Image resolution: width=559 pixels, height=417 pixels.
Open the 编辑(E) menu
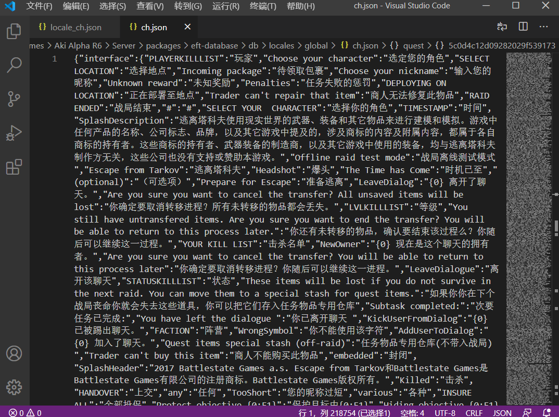pyautogui.click(x=76, y=6)
